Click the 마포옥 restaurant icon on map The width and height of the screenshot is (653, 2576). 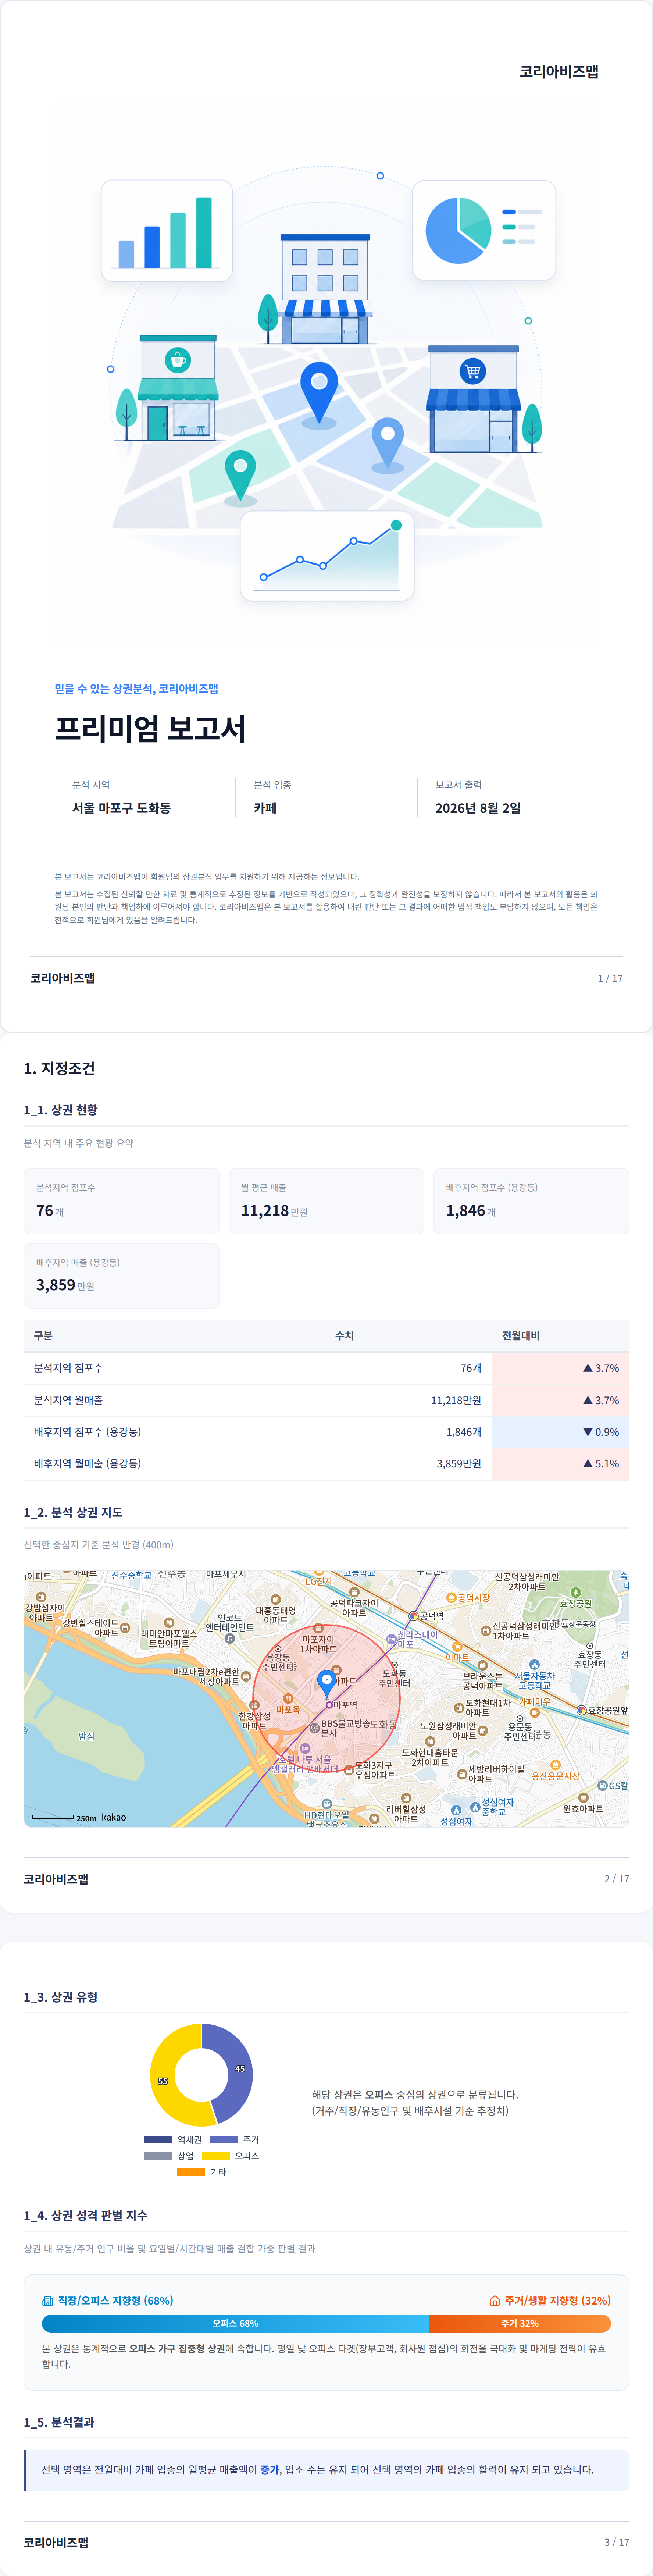[288, 1698]
